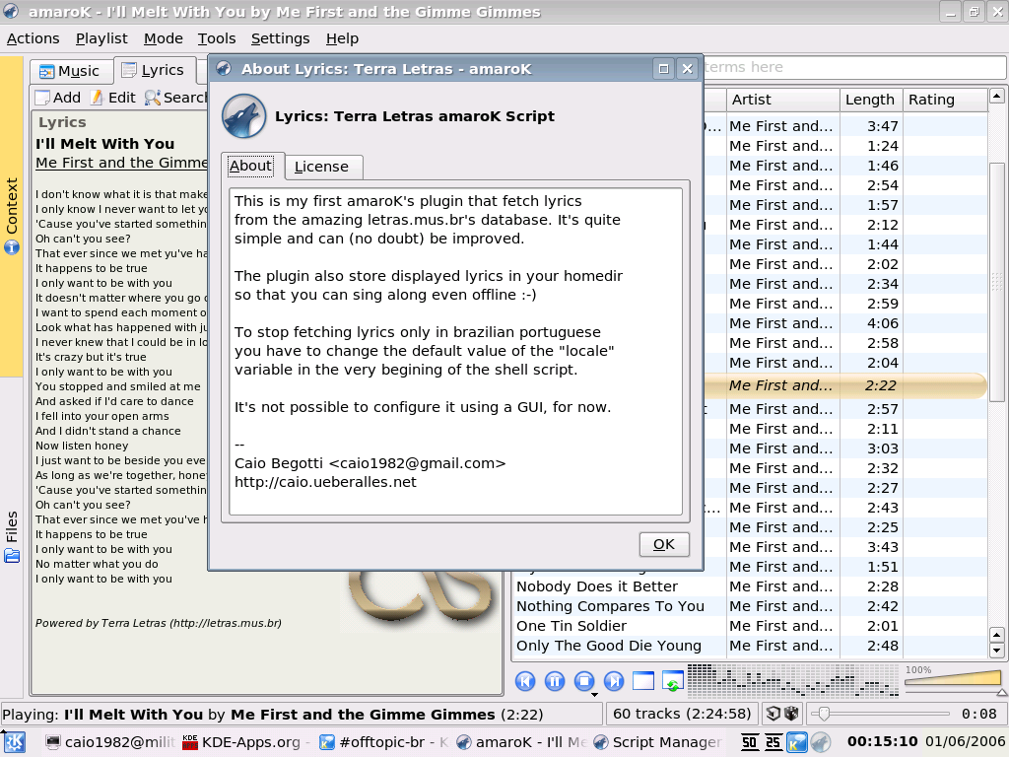Screen dimensions: 1009x757
Task: Adjust the volume slider at 100%
Action: [954, 682]
